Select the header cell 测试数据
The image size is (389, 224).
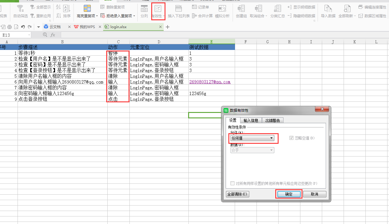(x=212, y=47)
